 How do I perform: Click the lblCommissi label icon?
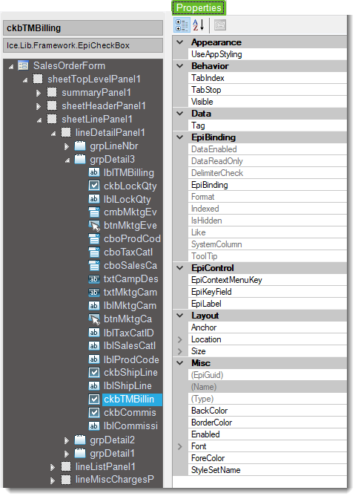coord(93,425)
